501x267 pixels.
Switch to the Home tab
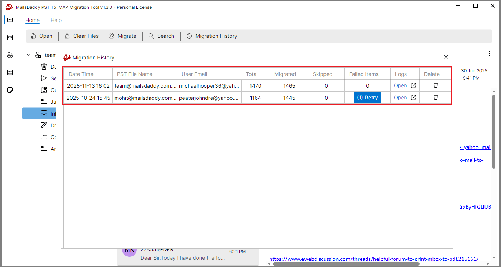tap(32, 20)
